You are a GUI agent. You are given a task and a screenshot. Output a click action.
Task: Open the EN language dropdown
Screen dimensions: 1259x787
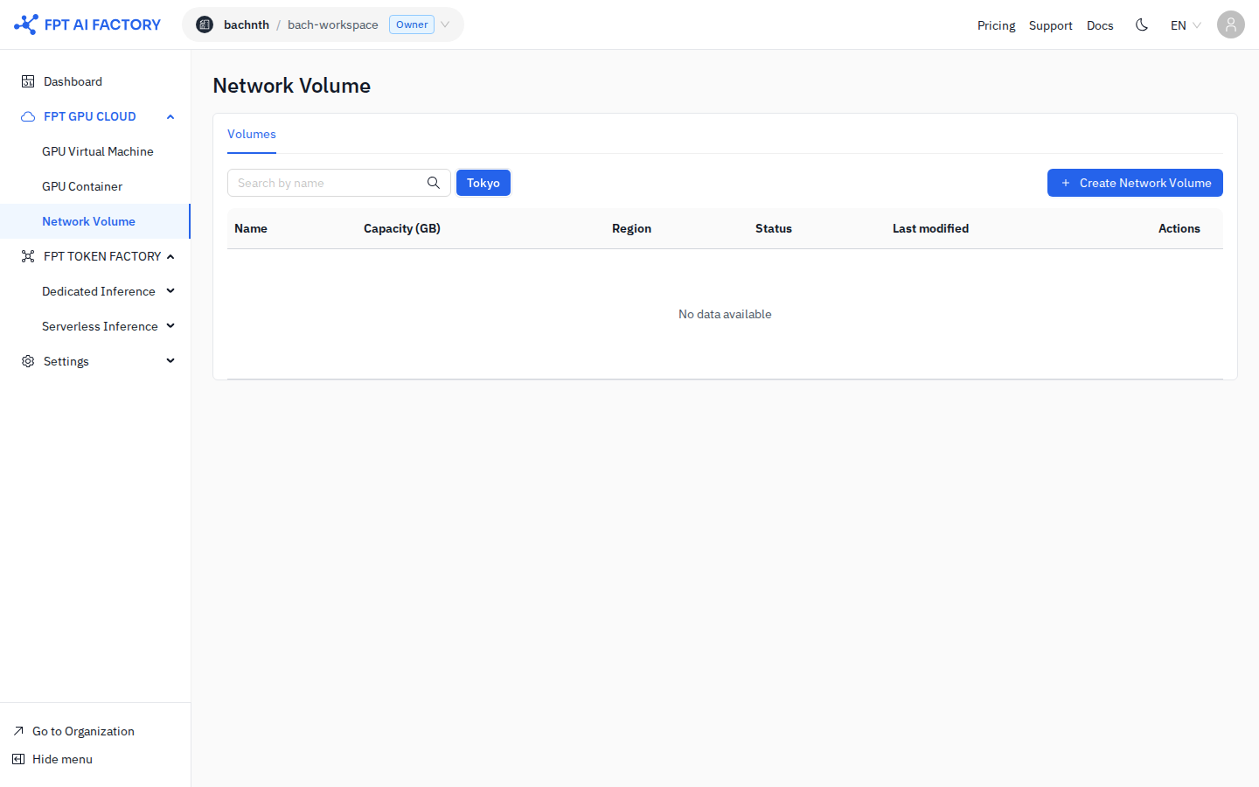[1186, 25]
